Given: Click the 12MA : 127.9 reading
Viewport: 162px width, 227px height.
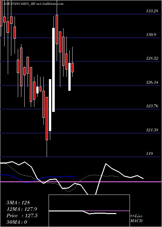Looking at the screenshot, I should pyautogui.click(x=22, y=209).
